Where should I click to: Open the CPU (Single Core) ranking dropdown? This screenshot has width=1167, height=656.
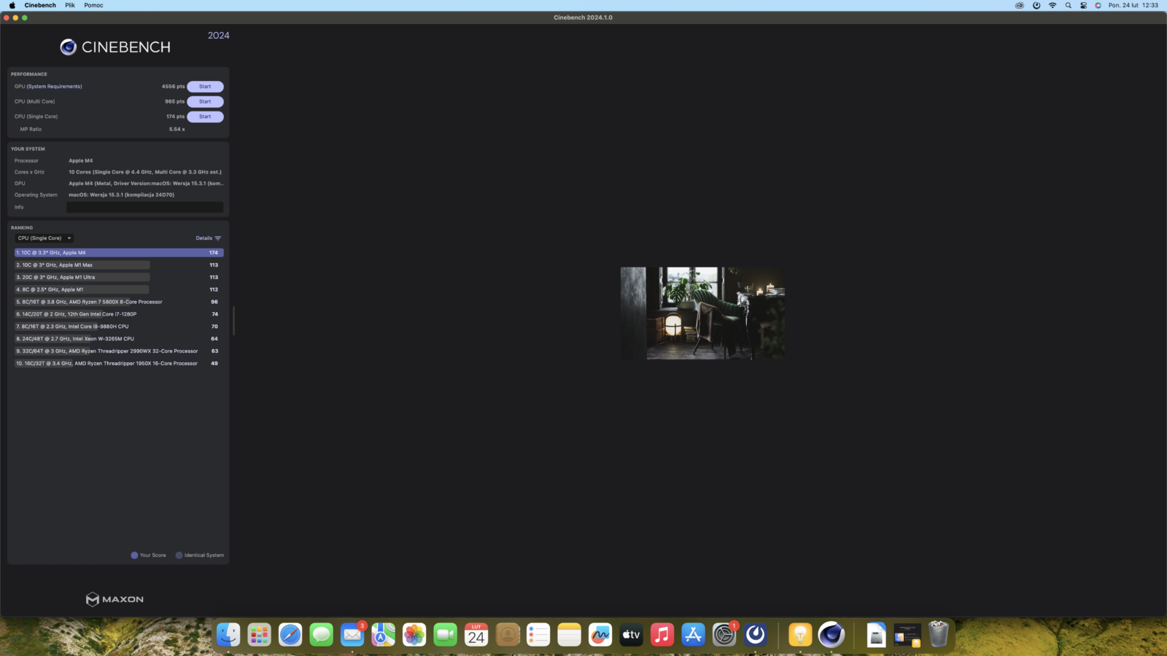coord(44,238)
